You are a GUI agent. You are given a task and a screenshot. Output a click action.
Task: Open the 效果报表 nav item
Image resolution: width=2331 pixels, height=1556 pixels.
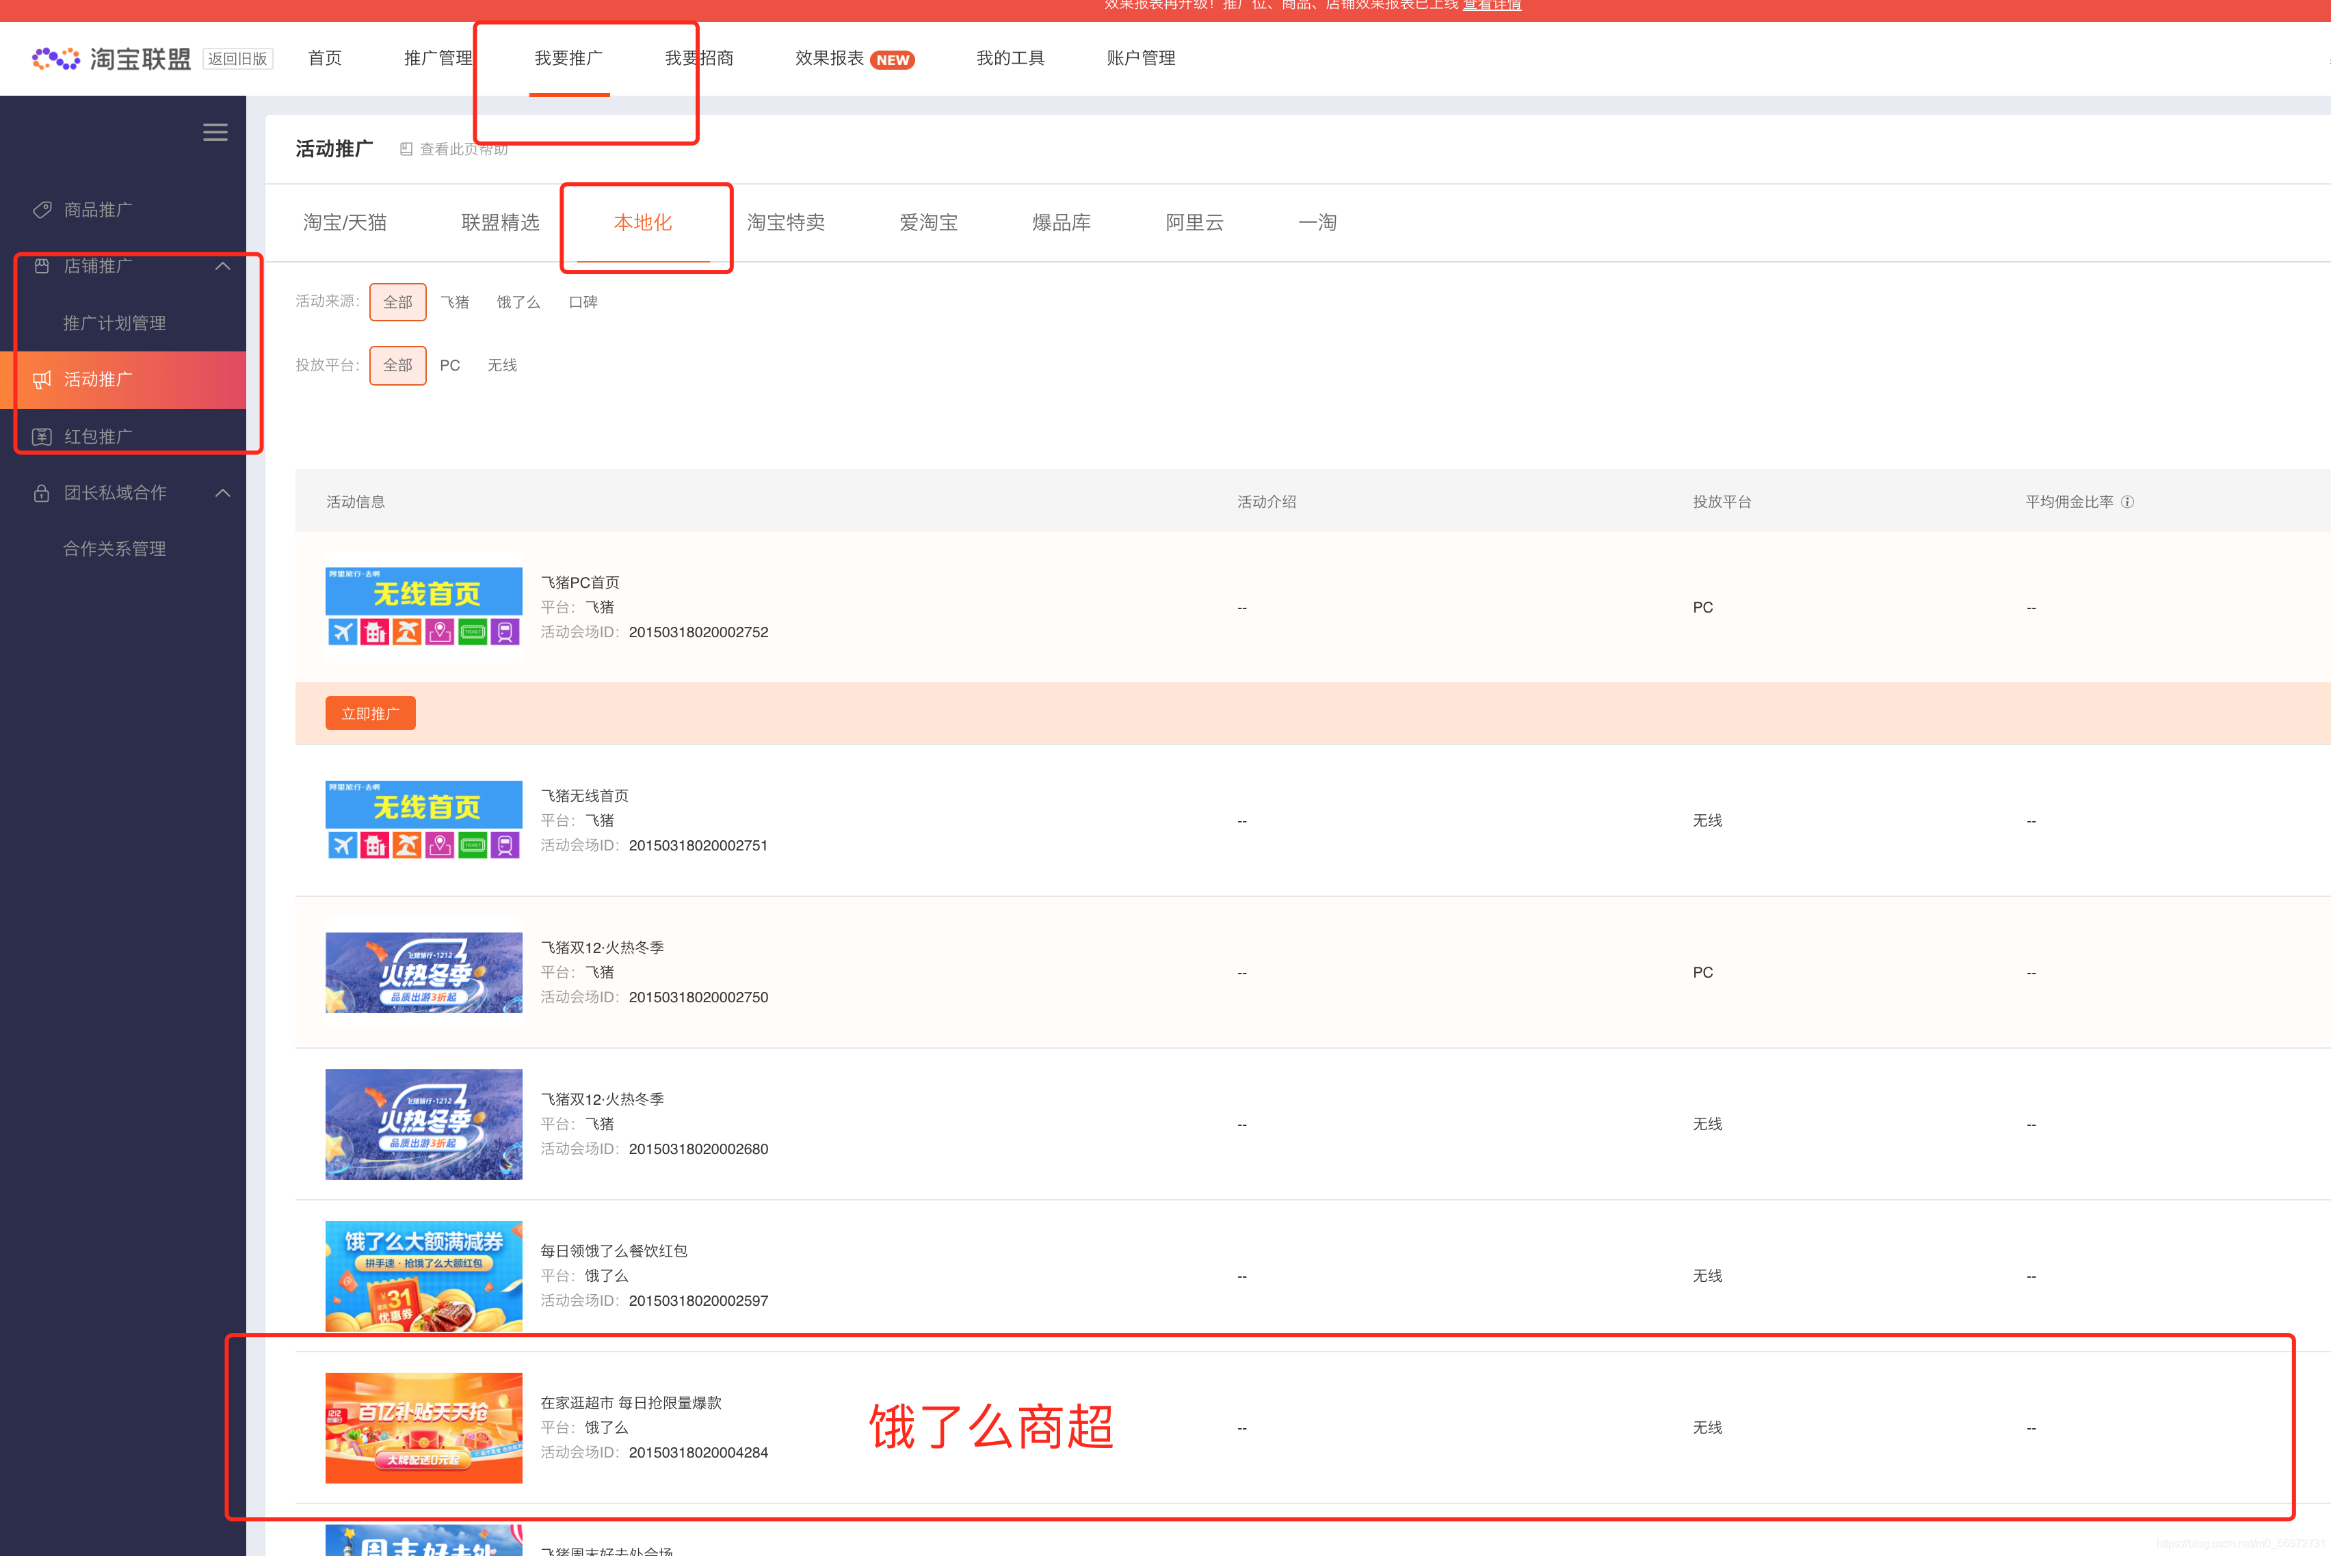pyautogui.click(x=829, y=59)
